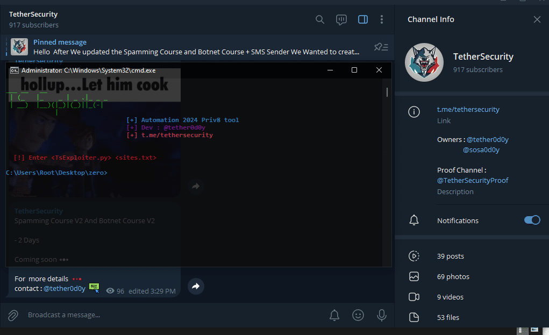Image resolution: width=549 pixels, height=335 pixels.
Task: Show the 9 videos list
Action: tap(450, 297)
